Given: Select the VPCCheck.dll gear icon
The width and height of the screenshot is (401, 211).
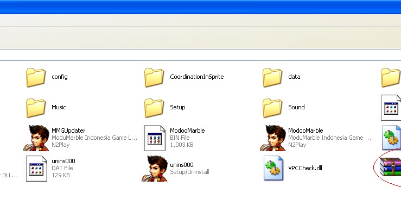Looking at the screenshot, I should point(273,168).
